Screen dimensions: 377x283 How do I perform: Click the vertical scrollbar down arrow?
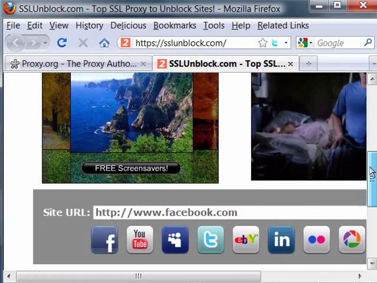(x=372, y=264)
